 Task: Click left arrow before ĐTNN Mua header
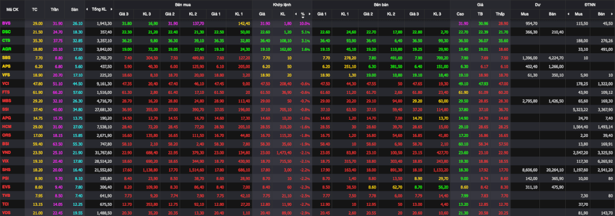click(569, 14)
